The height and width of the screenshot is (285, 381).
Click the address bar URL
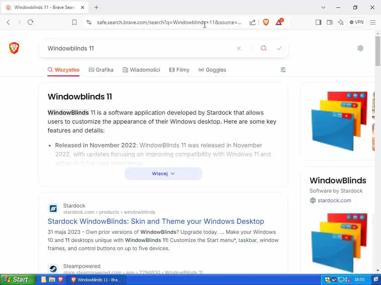(169, 22)
